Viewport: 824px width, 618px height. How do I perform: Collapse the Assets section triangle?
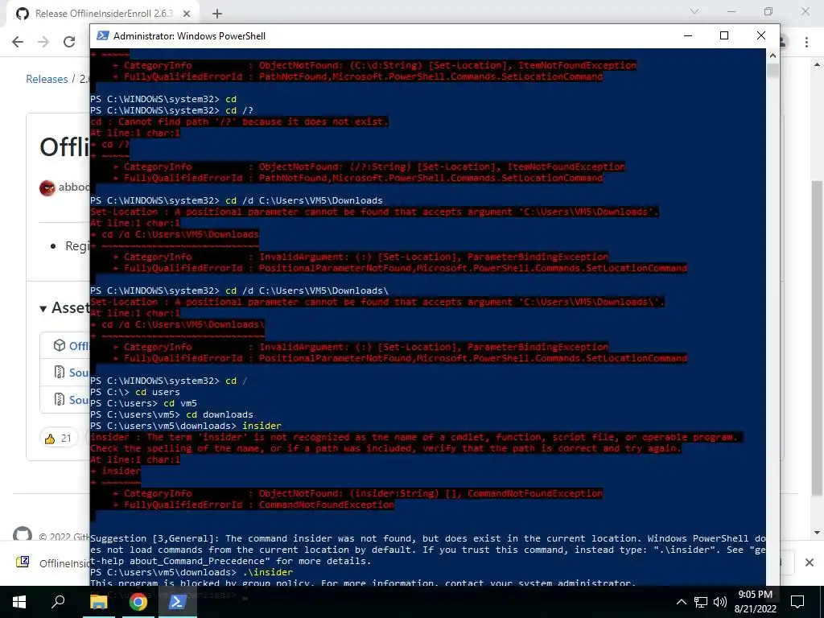pos(43,309)
